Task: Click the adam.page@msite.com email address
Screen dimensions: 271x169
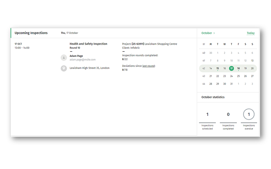Action: [x=83, y=60]
